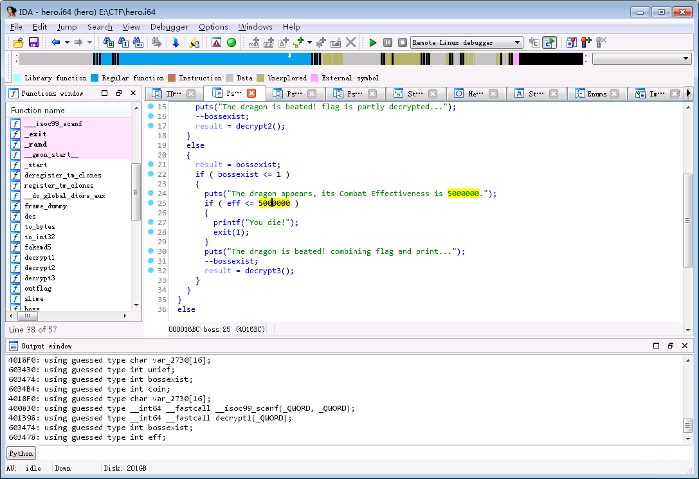Terminate process with stop button
Image resolution: width=699 pixels, height=479 pixels.
pyautogui.click(x=403, y=42)
